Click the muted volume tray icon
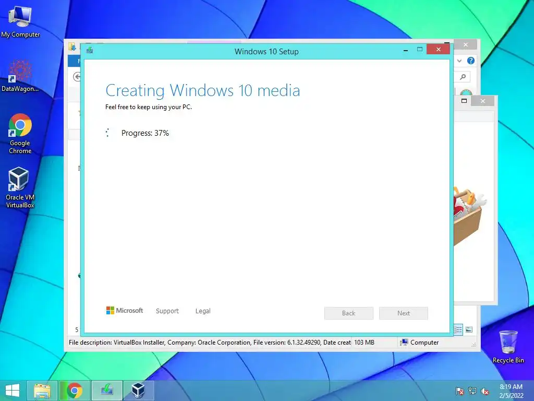The width and height of the screenshot is (534, 401). 485,391
